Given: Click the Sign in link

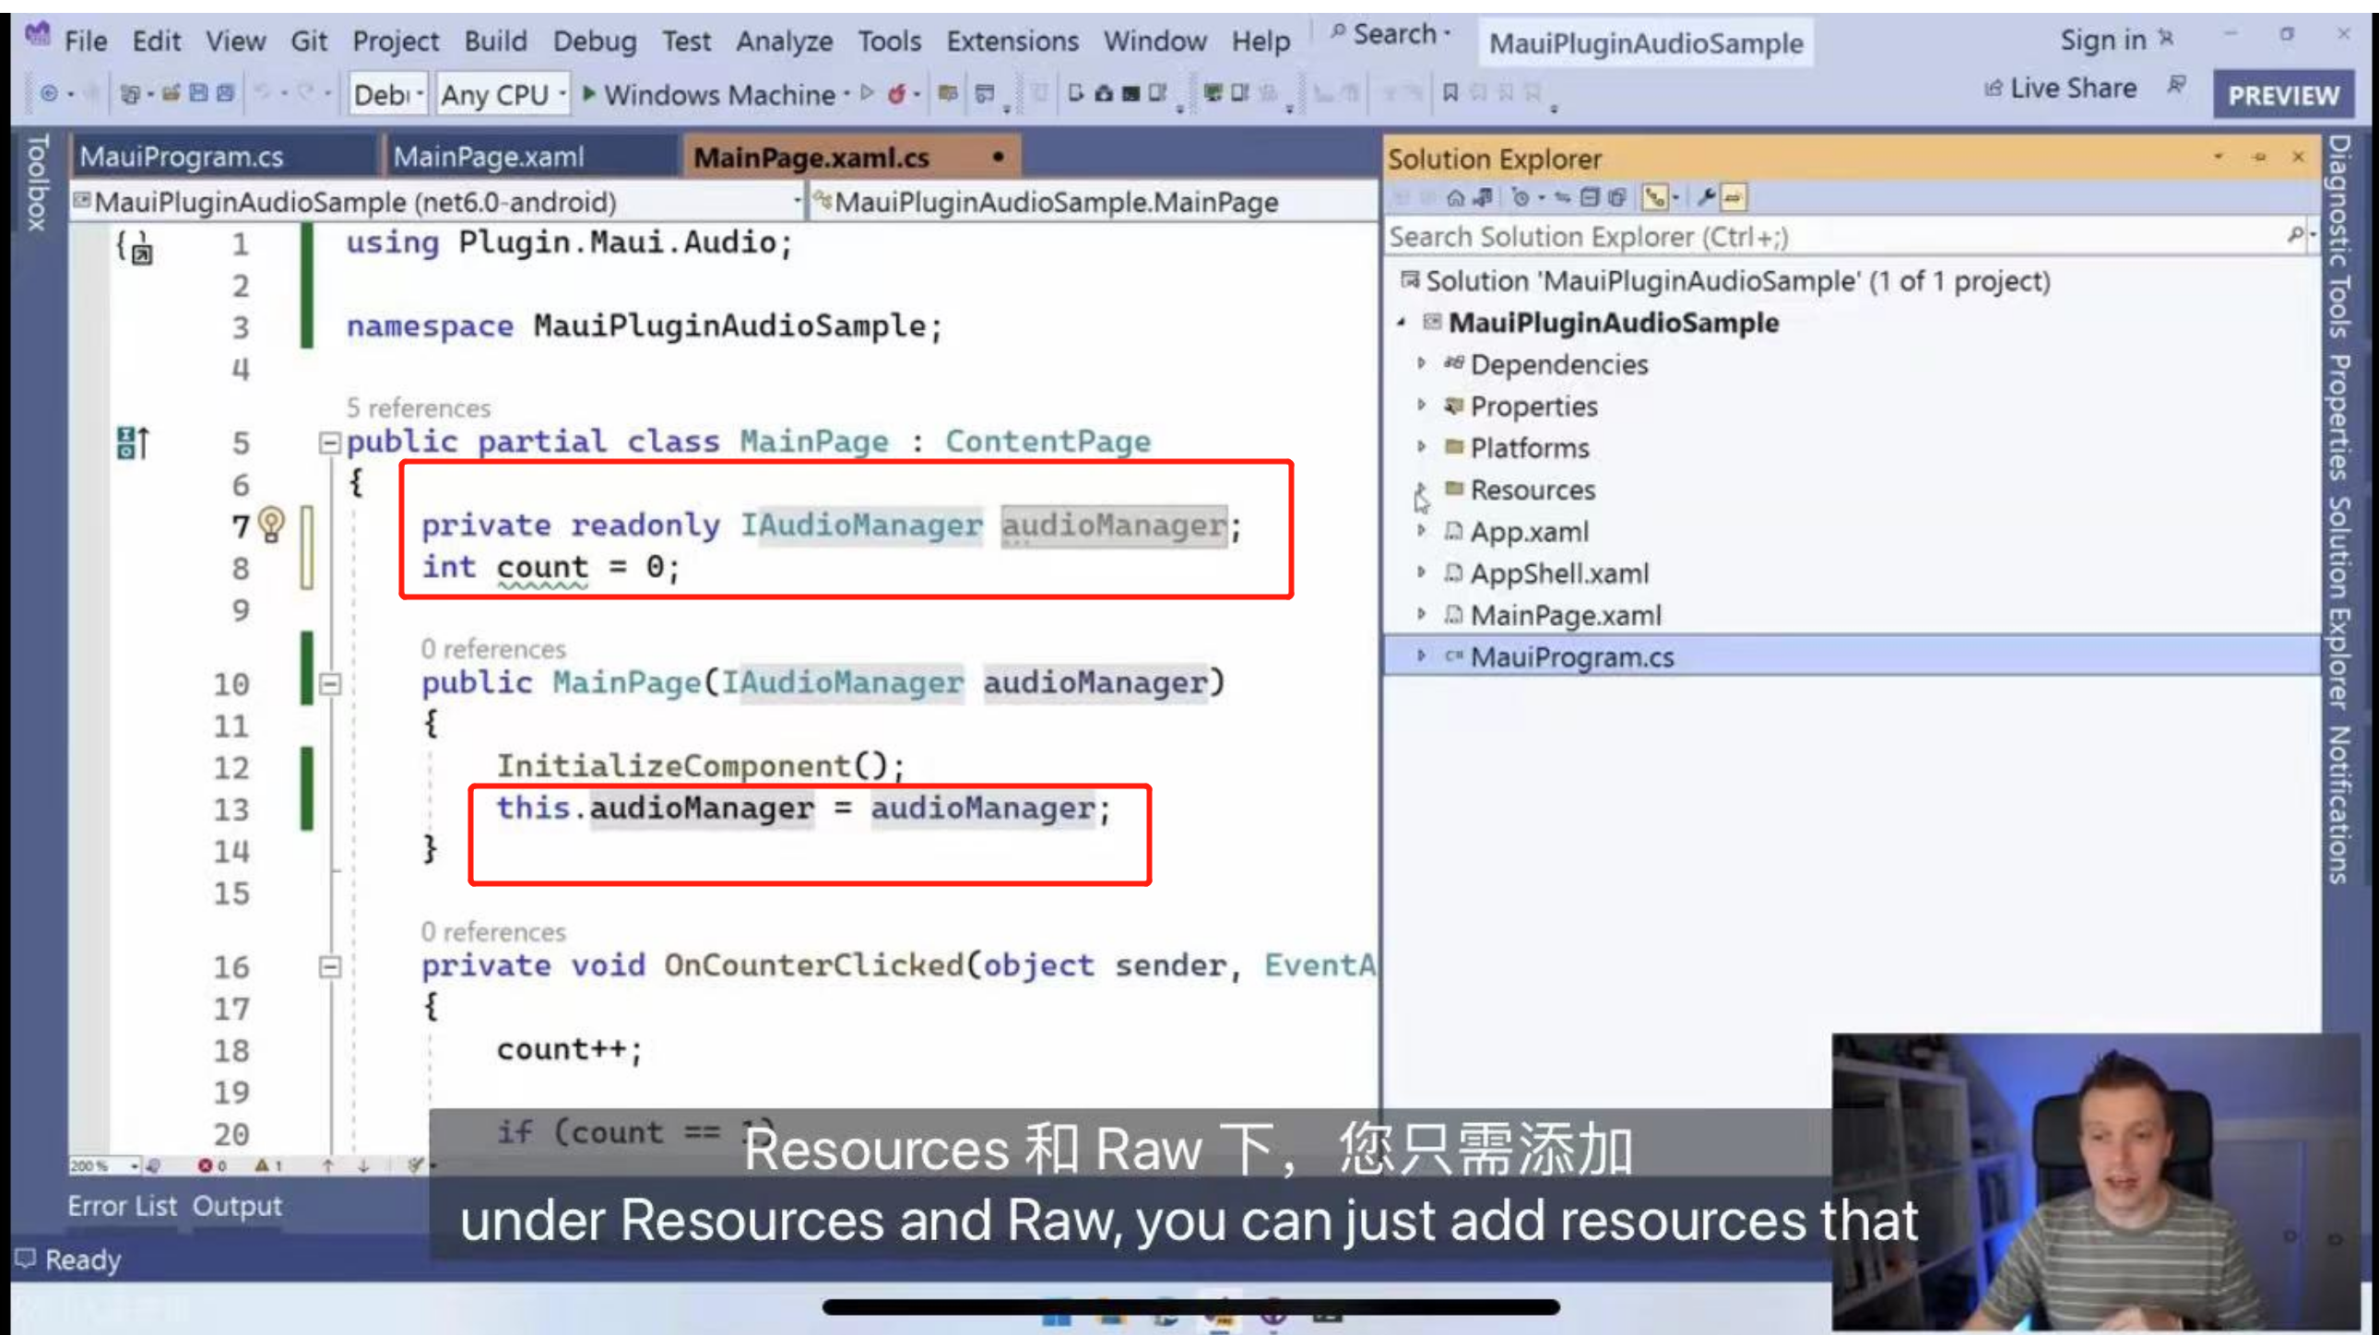Looking at the screenshot, I should pyautogui.click(x=2102, y=40).
